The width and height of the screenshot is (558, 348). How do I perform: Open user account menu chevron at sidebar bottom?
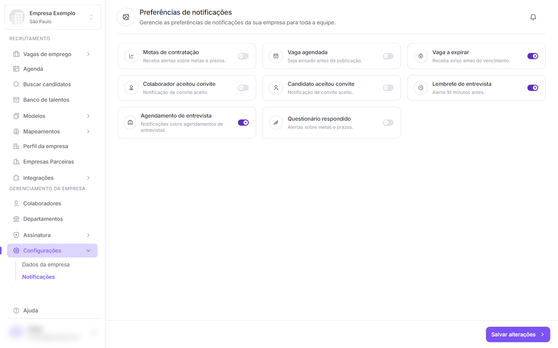[x=94, y=332]
